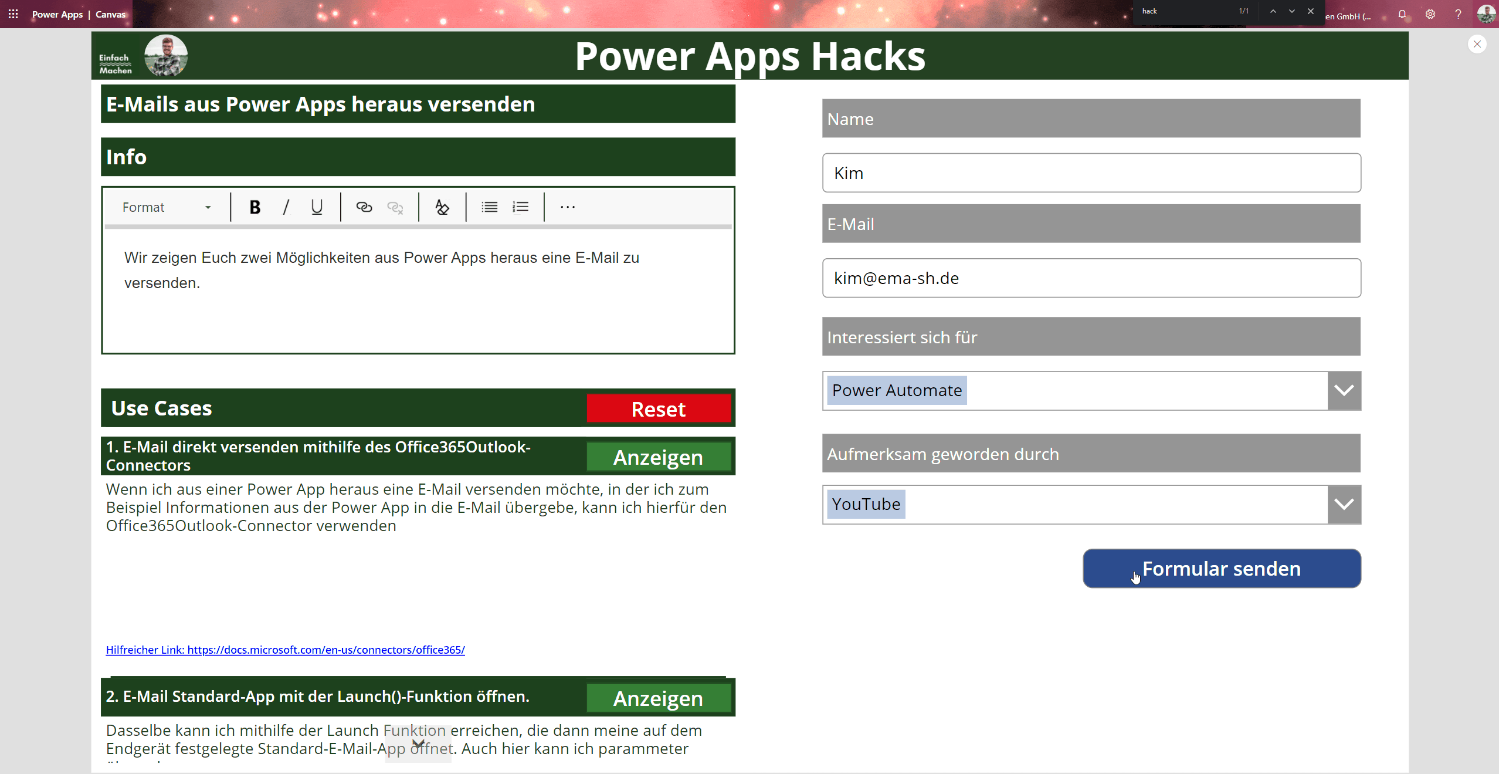
Task: Click the remove link icon
Action: point(395,207)
